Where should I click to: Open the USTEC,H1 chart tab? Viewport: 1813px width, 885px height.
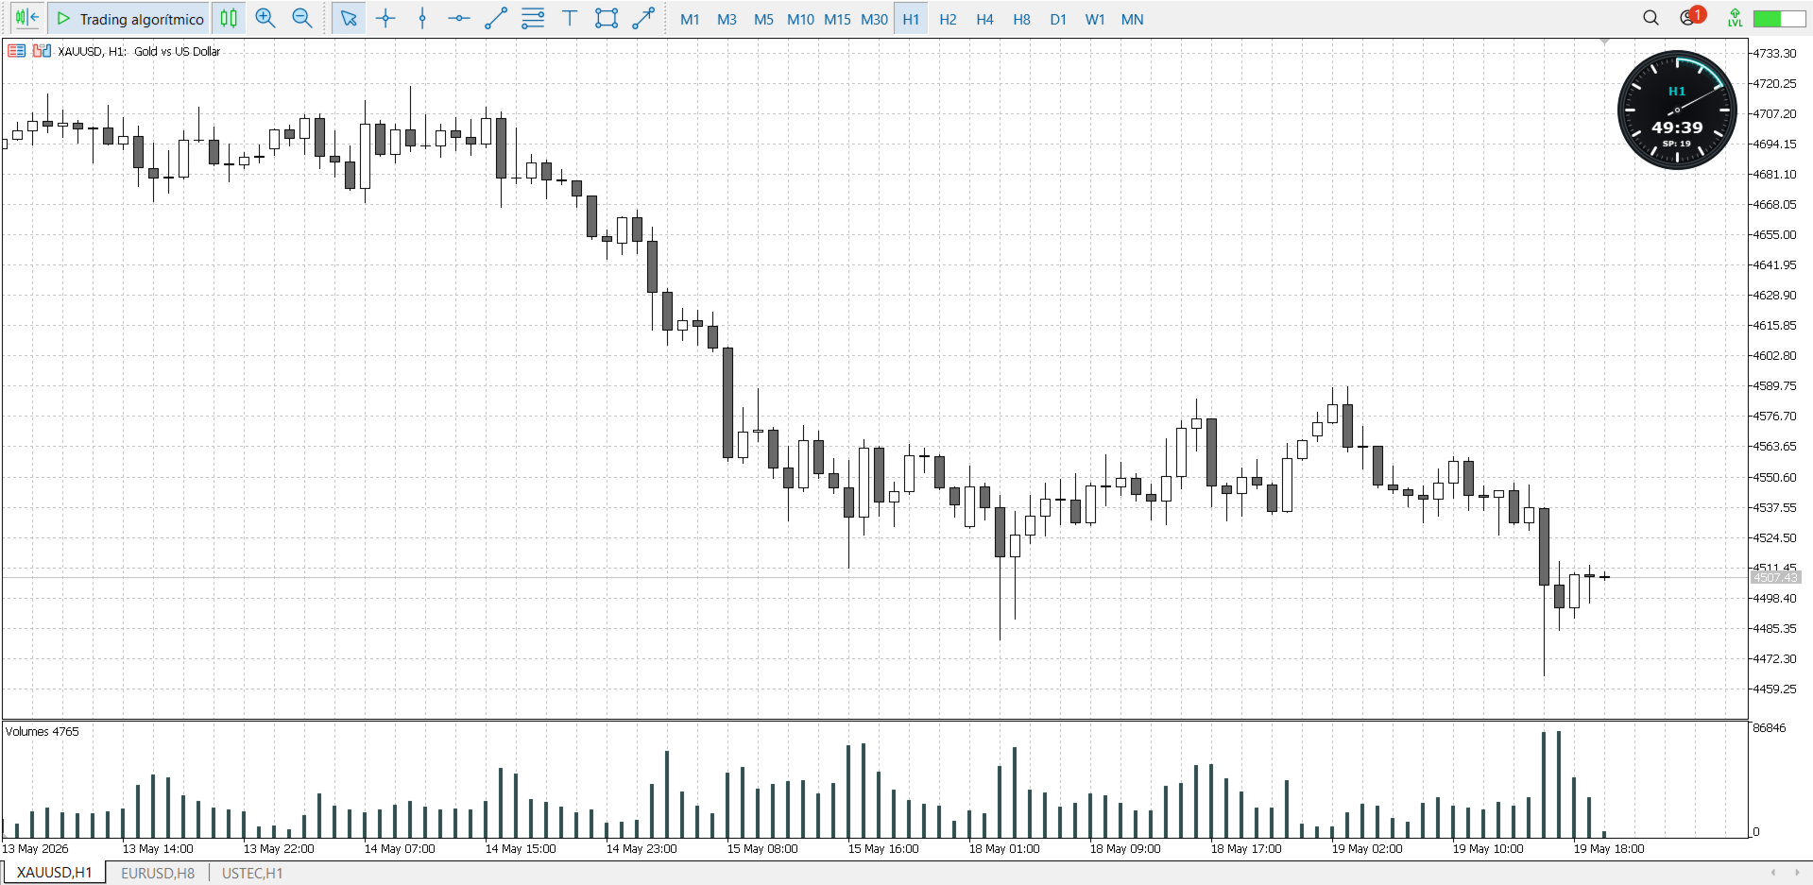(x=252, y=873)
